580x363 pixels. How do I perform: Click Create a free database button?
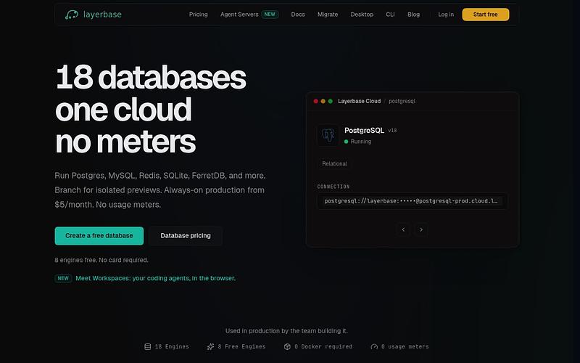coord(99,235)
